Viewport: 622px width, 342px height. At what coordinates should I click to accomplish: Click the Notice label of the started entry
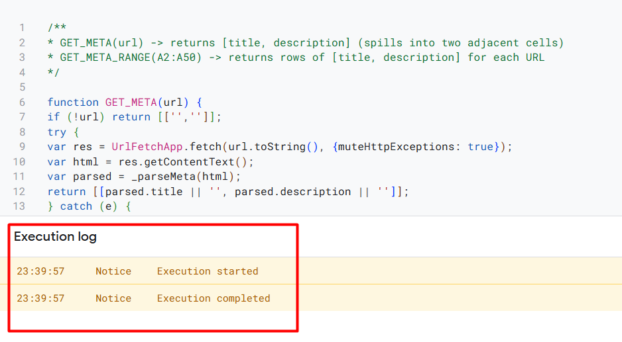point(113,271)
